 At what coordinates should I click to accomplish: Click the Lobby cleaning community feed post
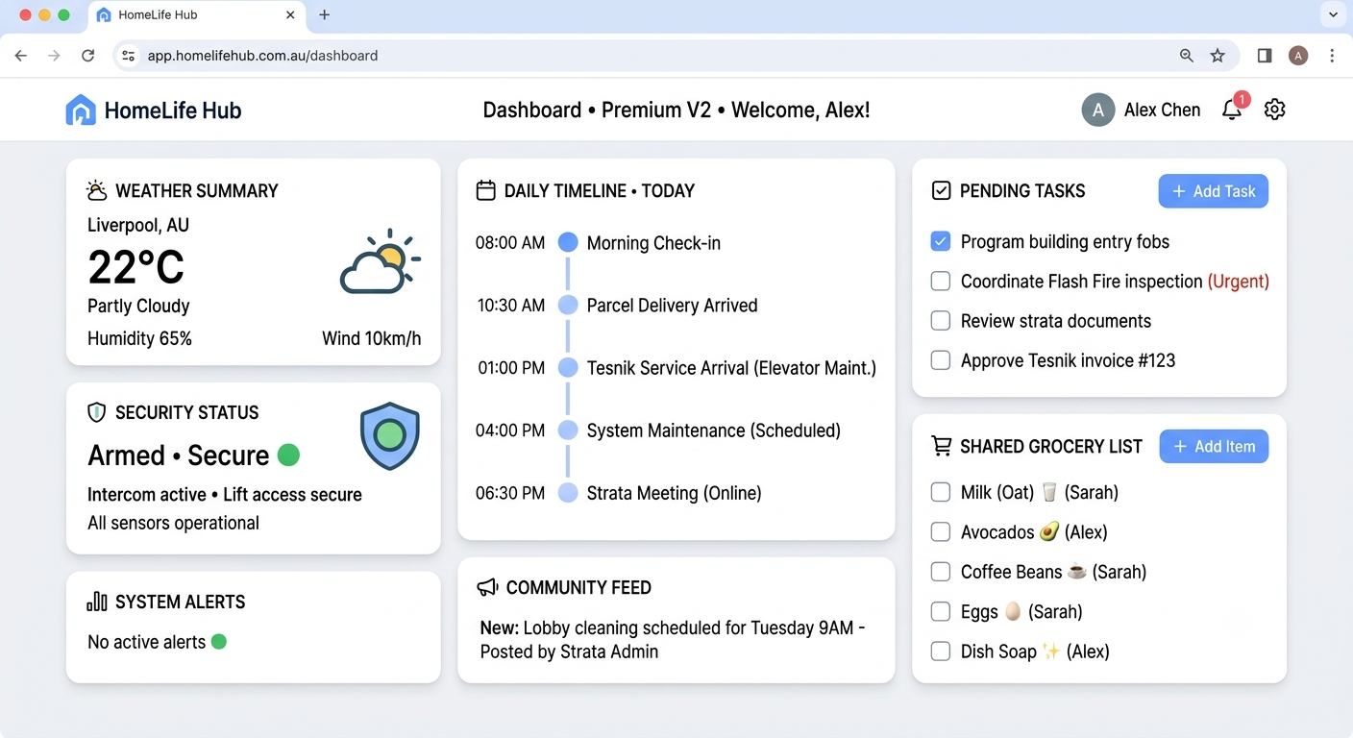673,640
